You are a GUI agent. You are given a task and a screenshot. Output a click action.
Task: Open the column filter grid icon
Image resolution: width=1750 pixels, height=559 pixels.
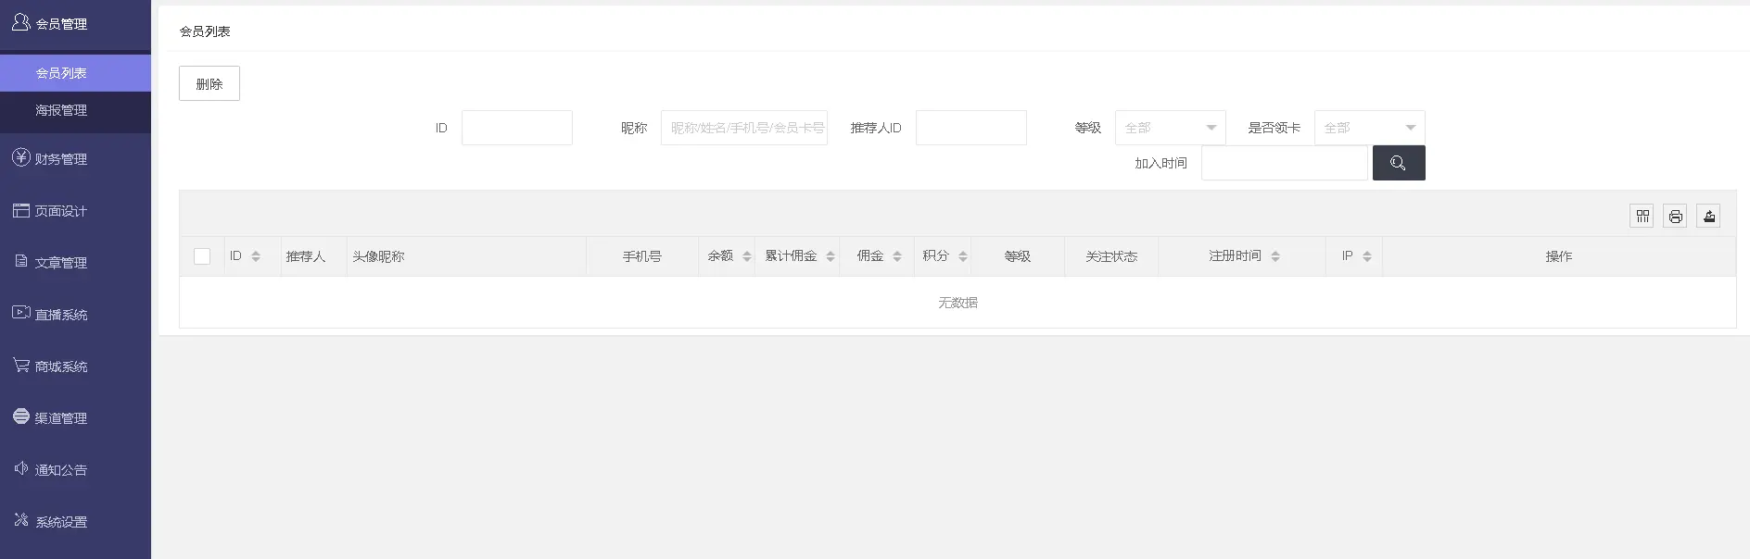(x=1642, y=216)
